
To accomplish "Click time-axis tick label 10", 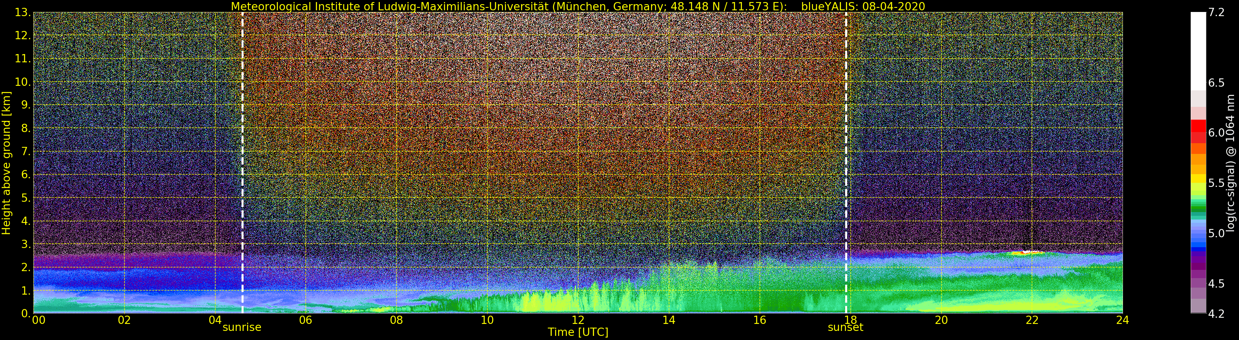I will pyautogui.click(x=487, y=320).
